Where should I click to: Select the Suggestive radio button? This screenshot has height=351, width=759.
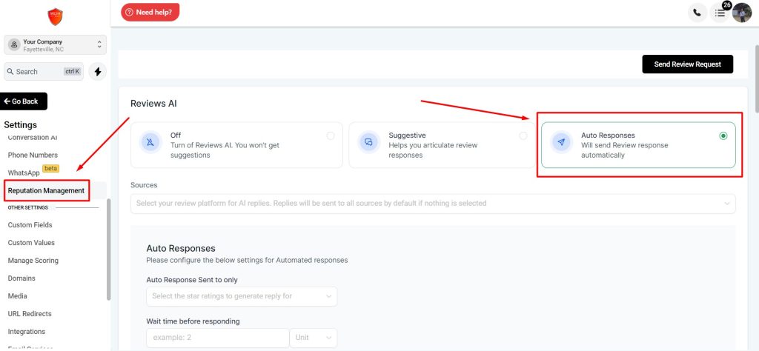point(523,136)
